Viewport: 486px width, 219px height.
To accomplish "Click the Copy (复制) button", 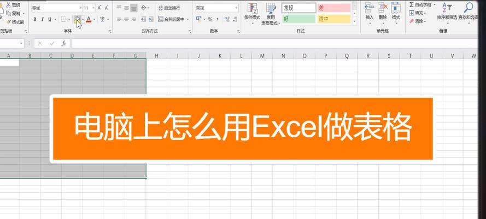I will (13, 14).
